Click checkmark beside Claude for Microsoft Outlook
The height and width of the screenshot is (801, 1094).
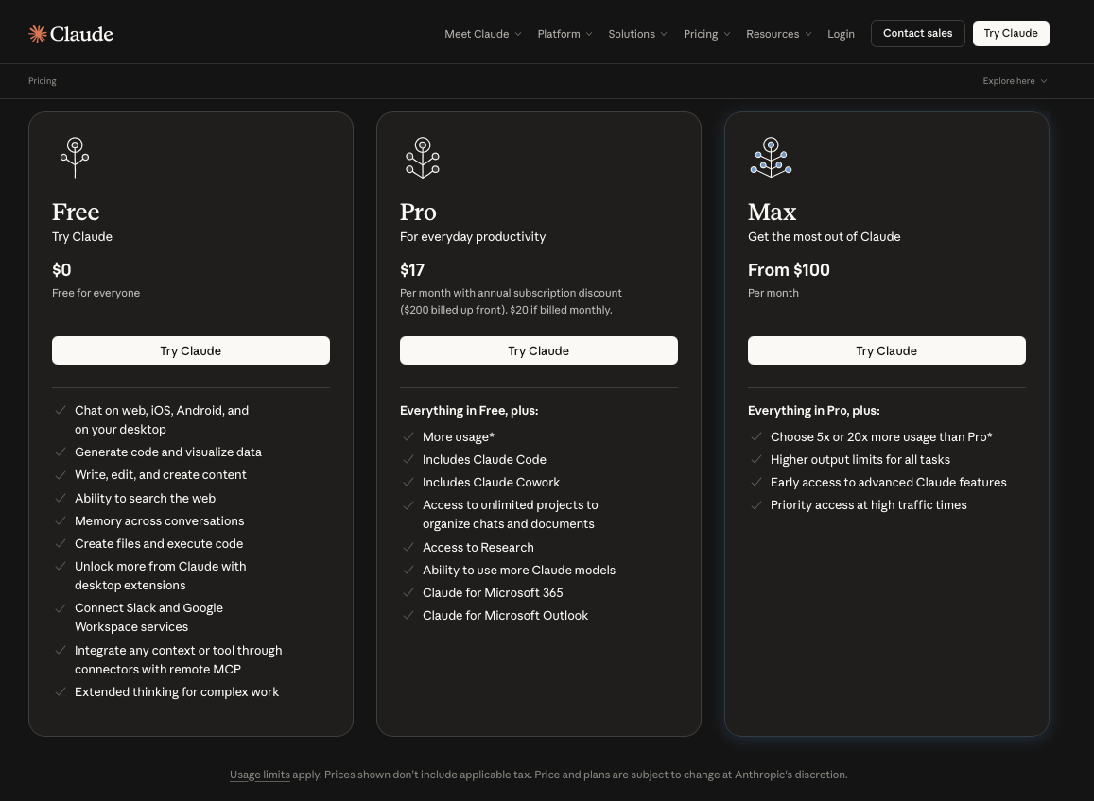click(408, 615)
